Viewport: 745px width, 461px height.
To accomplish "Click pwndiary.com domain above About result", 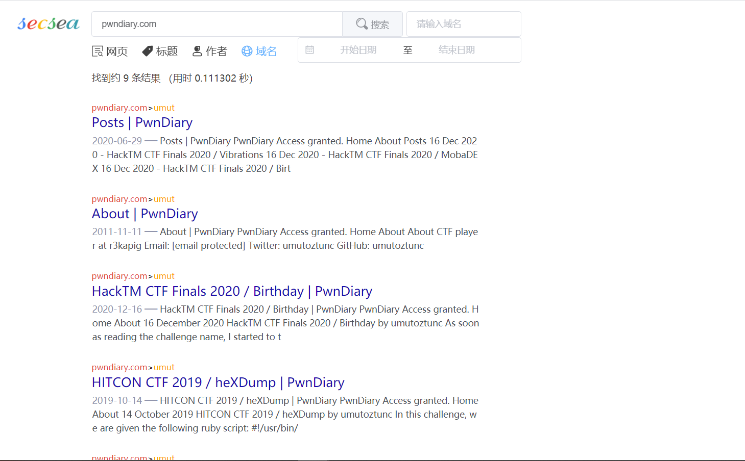I will 119,199.
